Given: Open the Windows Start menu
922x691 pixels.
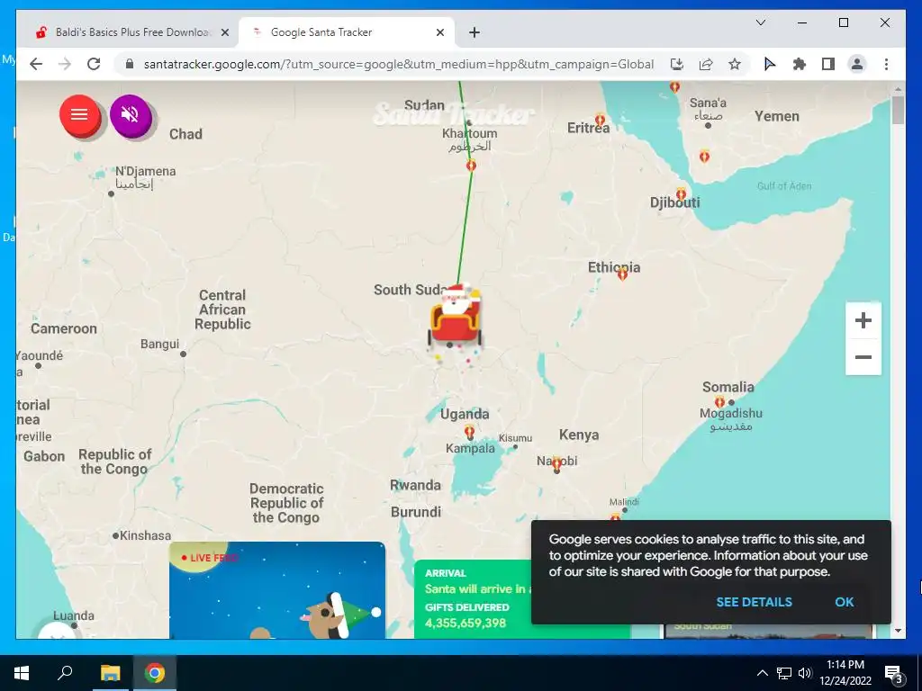Looking at the screenshot, I should (x=22, y=673).
